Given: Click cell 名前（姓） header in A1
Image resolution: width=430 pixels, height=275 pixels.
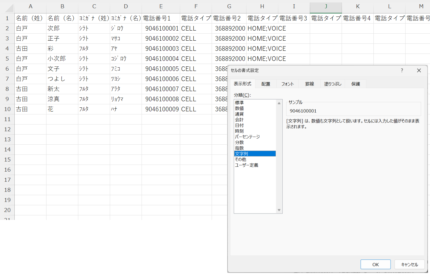Looking at the screenshot, I should coord(31,18).
